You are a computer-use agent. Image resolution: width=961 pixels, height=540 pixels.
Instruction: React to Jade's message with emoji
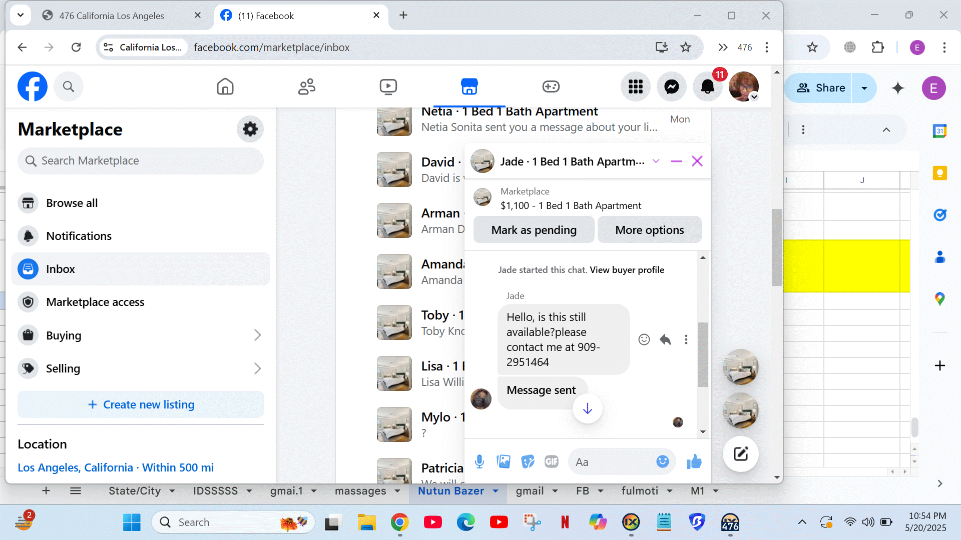644,340
